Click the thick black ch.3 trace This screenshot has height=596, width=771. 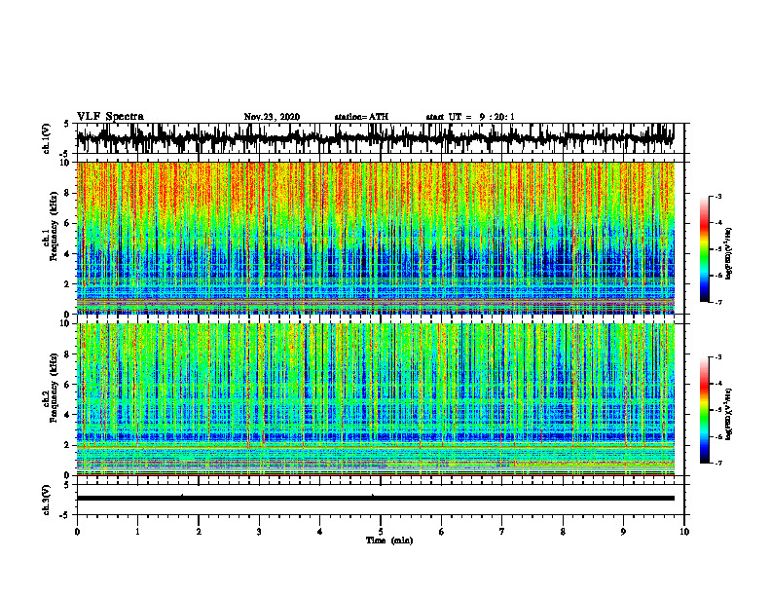375,499
